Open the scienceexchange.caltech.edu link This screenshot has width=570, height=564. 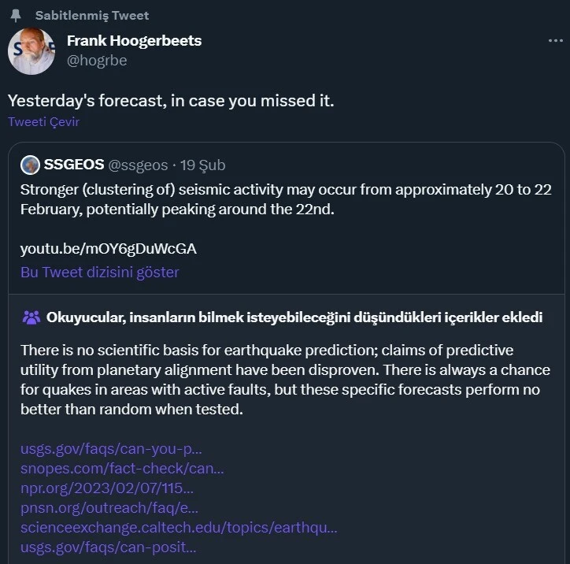[179, 528]
